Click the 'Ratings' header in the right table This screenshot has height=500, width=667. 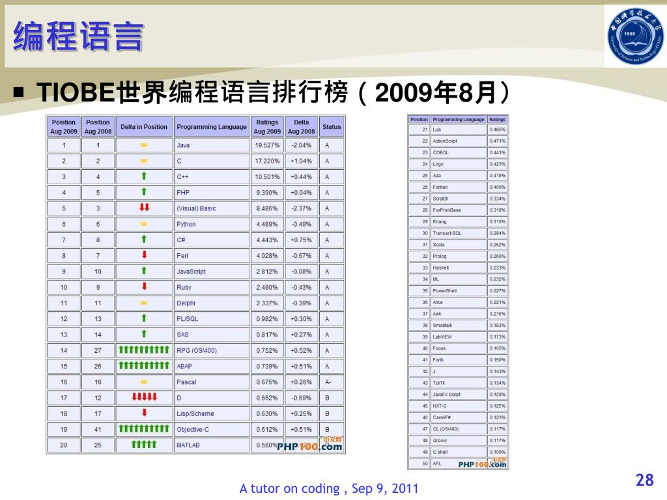497,120
